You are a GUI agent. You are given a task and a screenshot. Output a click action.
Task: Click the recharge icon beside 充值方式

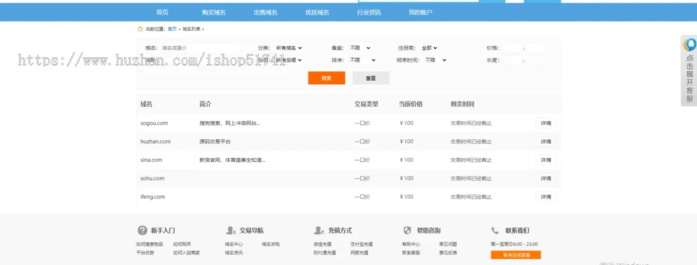(x=319, y=230)
